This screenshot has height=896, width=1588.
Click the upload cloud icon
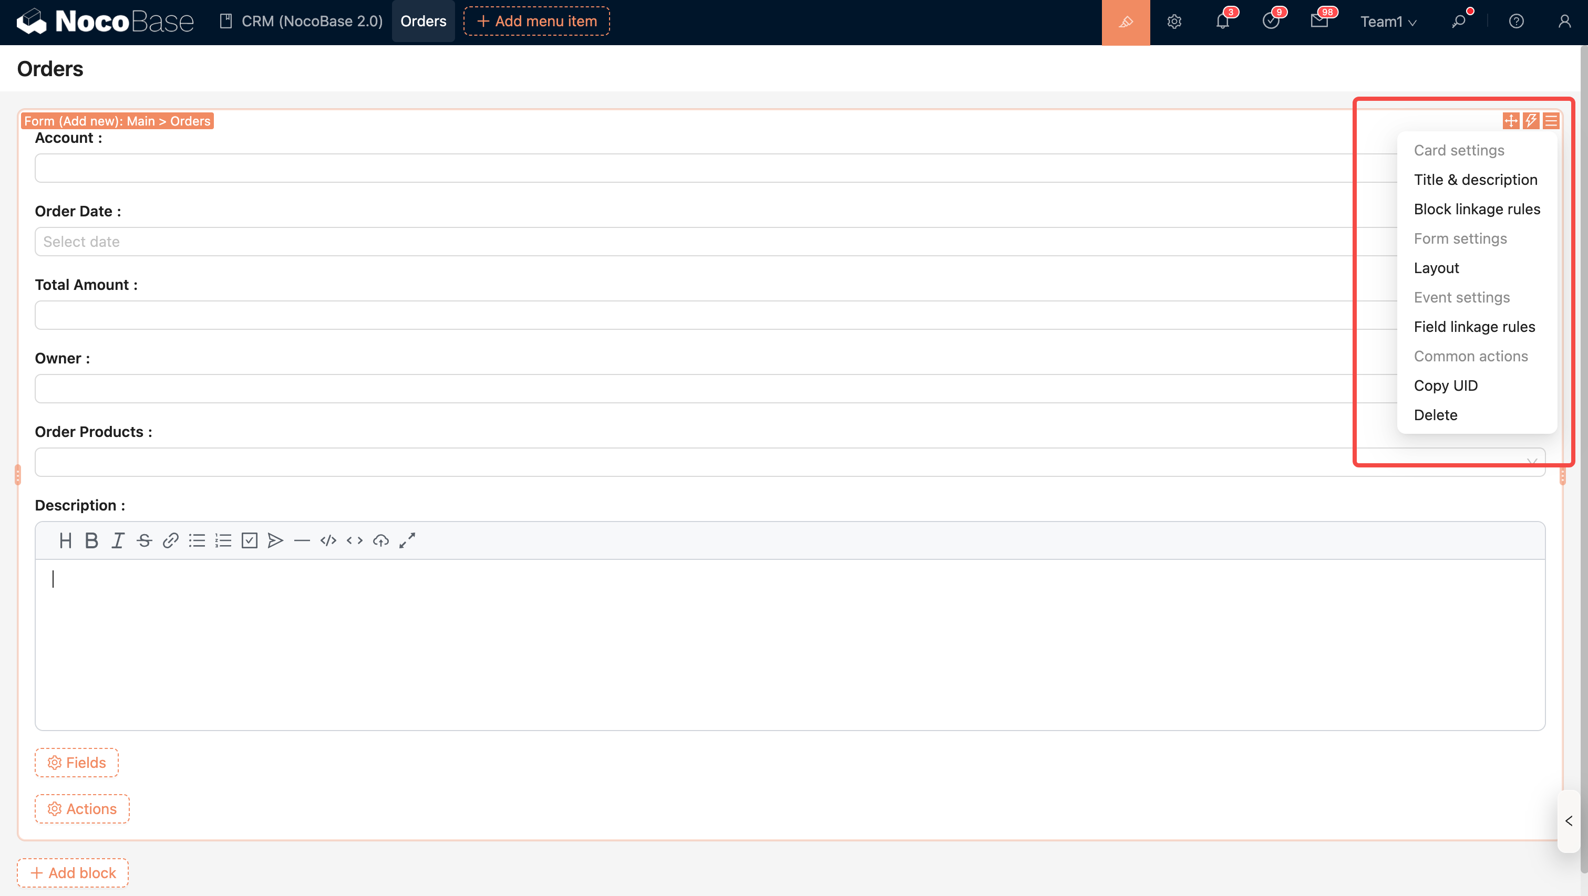[380, 540]
